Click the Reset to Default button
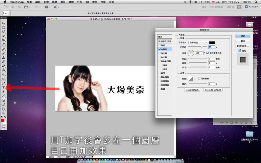Image resolution: width=261 pixels, height=163 pixels. click(213, 90)
